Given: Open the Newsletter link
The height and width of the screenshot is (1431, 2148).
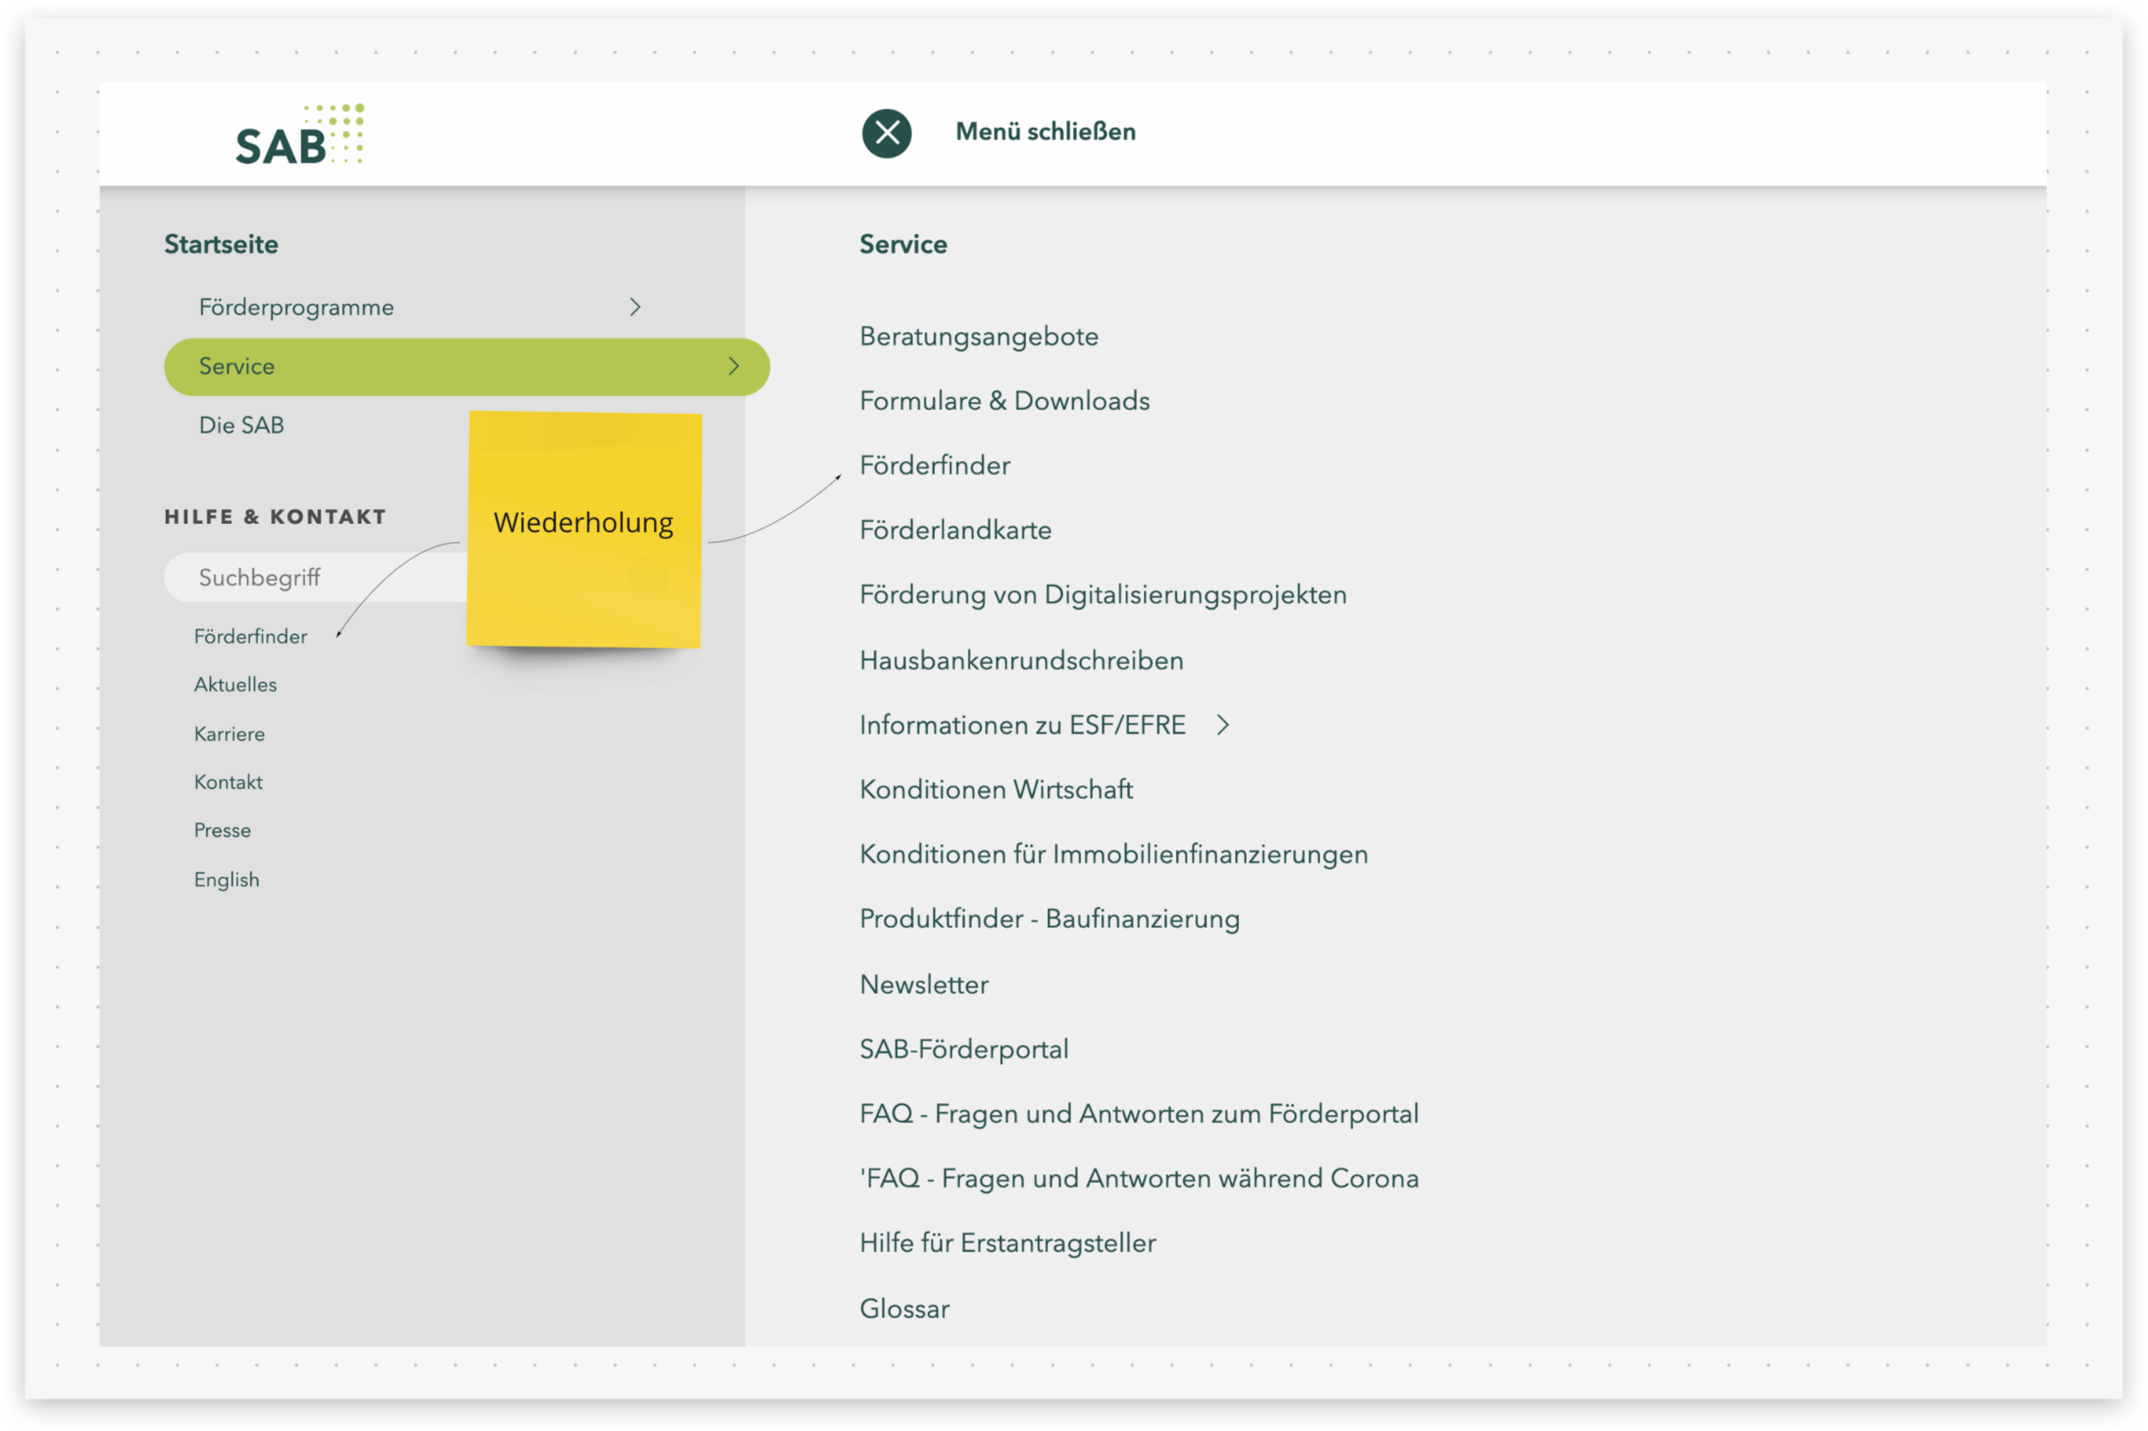Looking at the screenshot, I should click(x=924, y=984).
